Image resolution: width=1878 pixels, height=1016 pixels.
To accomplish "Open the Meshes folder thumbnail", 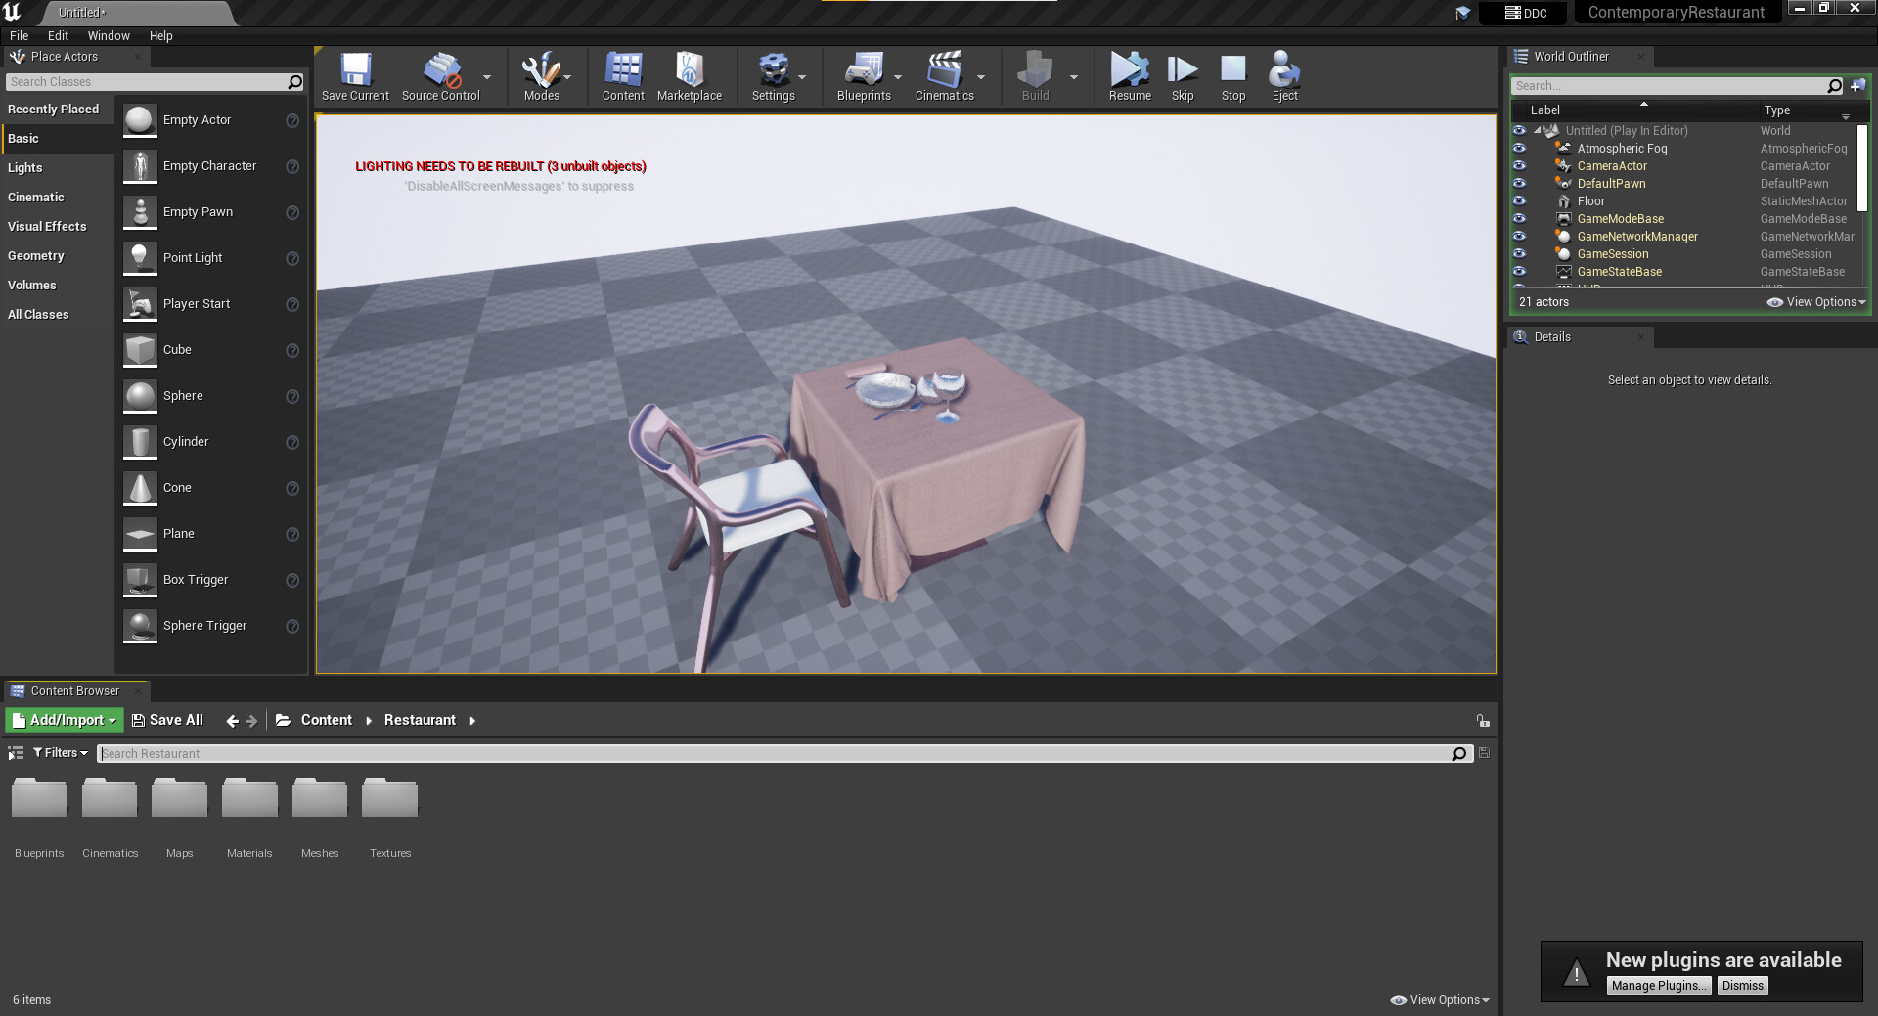I will (x=319, y=797).
